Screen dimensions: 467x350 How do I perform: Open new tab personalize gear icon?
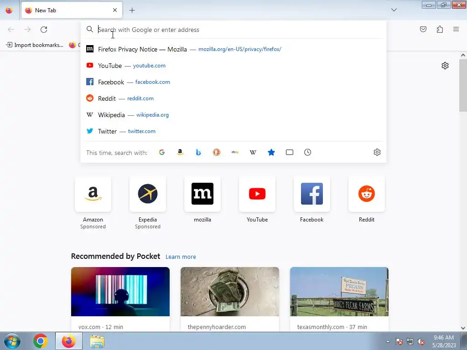click(x=445, y=66)
